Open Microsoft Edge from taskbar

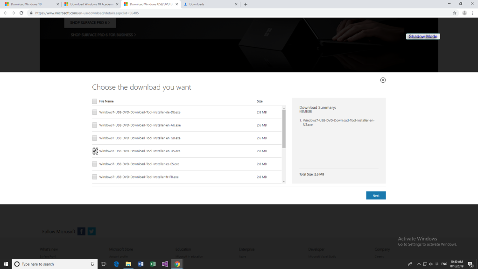coord(116,264)
